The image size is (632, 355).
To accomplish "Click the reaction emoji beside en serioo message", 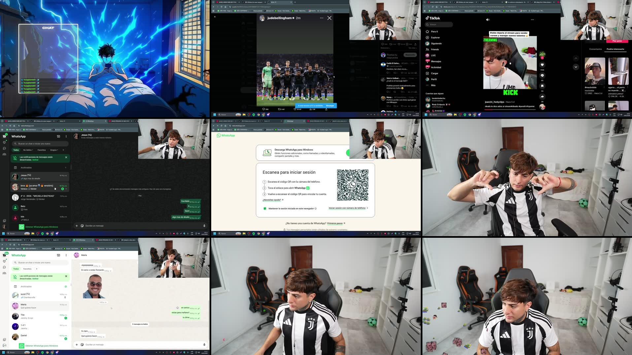I will [x=178, y=308].
